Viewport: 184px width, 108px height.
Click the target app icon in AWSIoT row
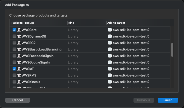110,69
